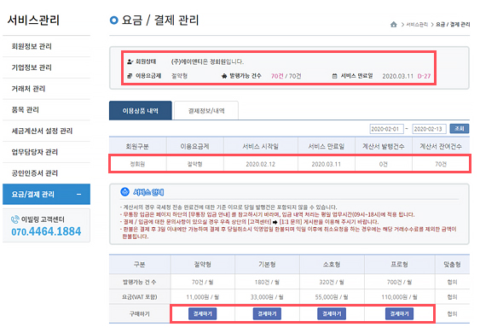The width and height of the screenshot is (480, 333).
Task: Switch to 이용상품 내역 tab
Action: pyautogui.click(x=141, y=110)
